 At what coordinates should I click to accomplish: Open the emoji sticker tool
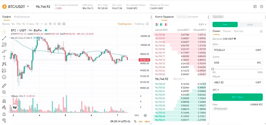pyautogui.click(x=4, y=77)
